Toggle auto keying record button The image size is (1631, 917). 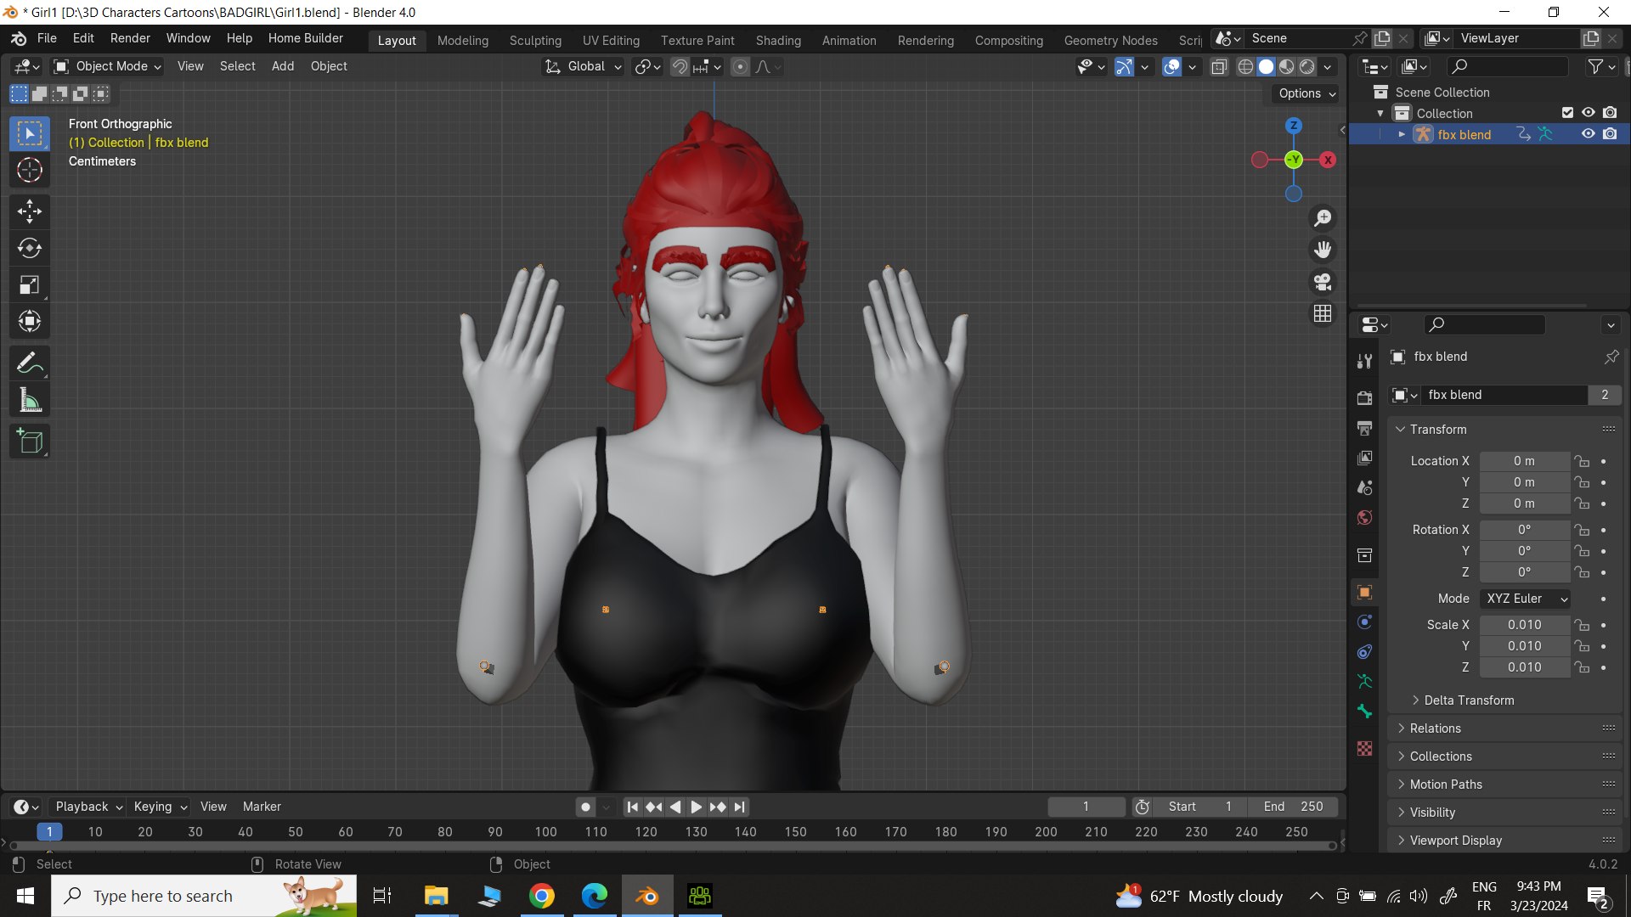point(585,807)
